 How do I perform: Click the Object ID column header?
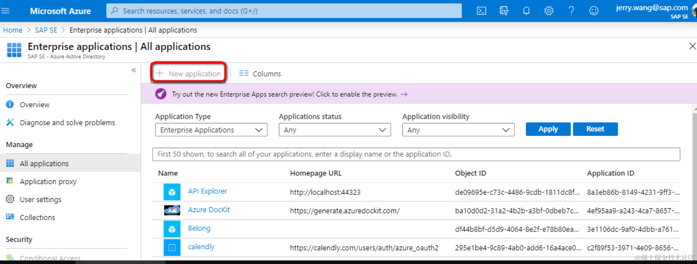pyautogui.click(x=471, y=173)
